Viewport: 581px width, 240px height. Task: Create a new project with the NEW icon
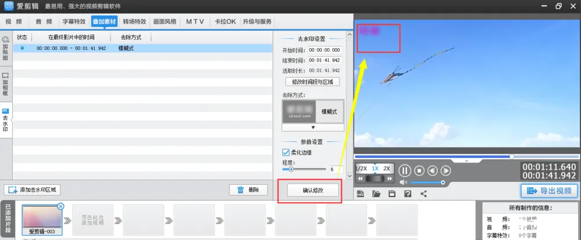click(x=360, y=194)
